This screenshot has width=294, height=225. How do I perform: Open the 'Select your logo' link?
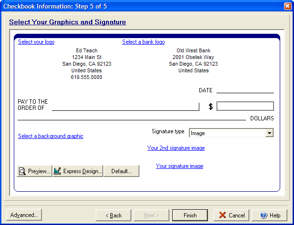[x=36, y=42]
